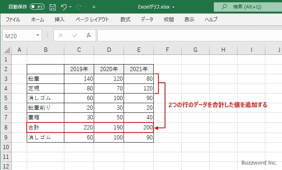This screenshot has width=282, height=170.
Task: Toggle the 自動保存 (AutoSave) switch
Action: click(x=37, y=7)
